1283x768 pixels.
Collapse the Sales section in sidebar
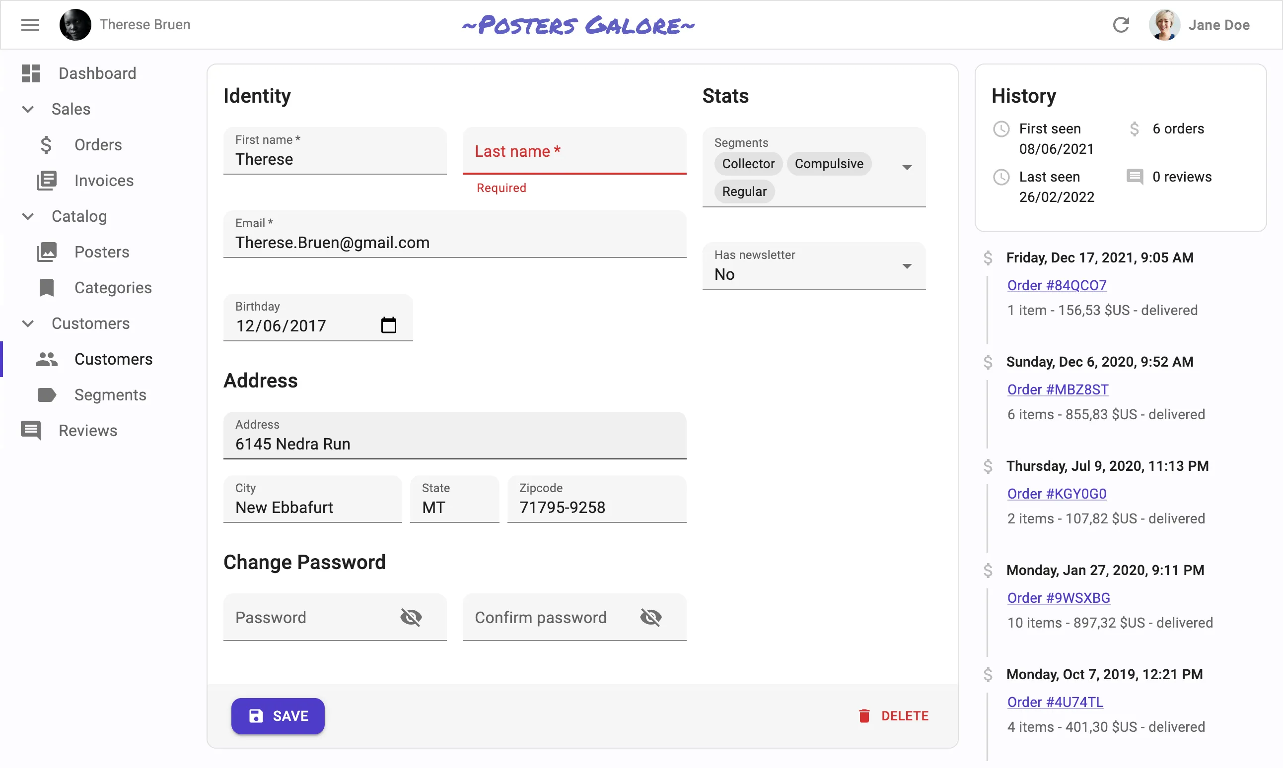27,109
